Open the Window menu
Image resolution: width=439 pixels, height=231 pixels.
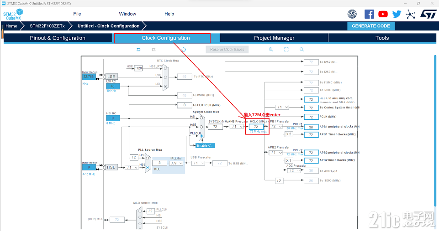(x=127, y=14)
